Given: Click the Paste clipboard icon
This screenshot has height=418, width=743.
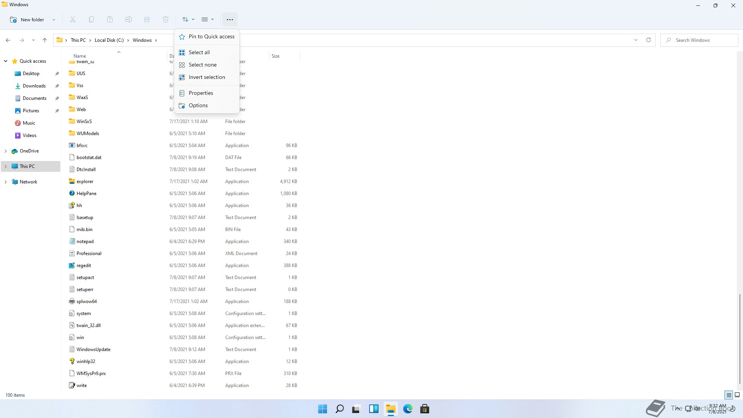Looking at the screenshot, I should click(x=110, y=19).
